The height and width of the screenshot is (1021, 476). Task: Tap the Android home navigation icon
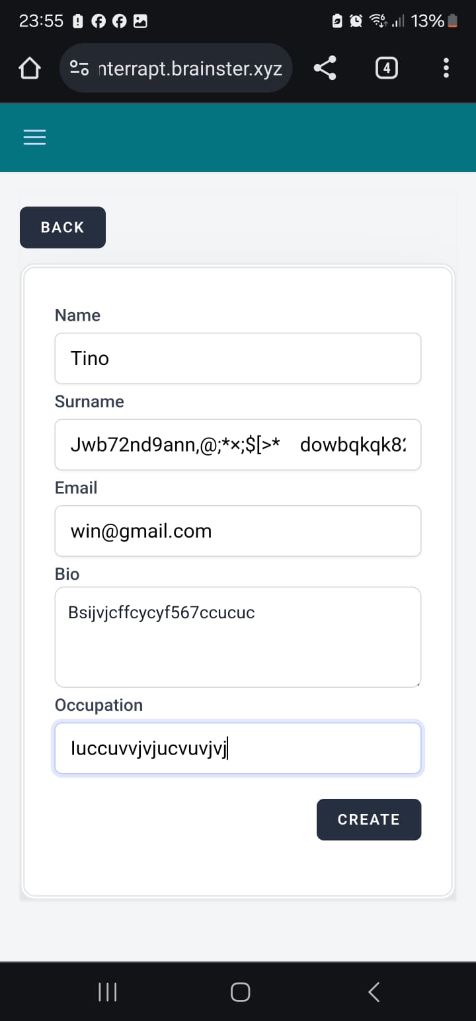click(x=240, y=991)
